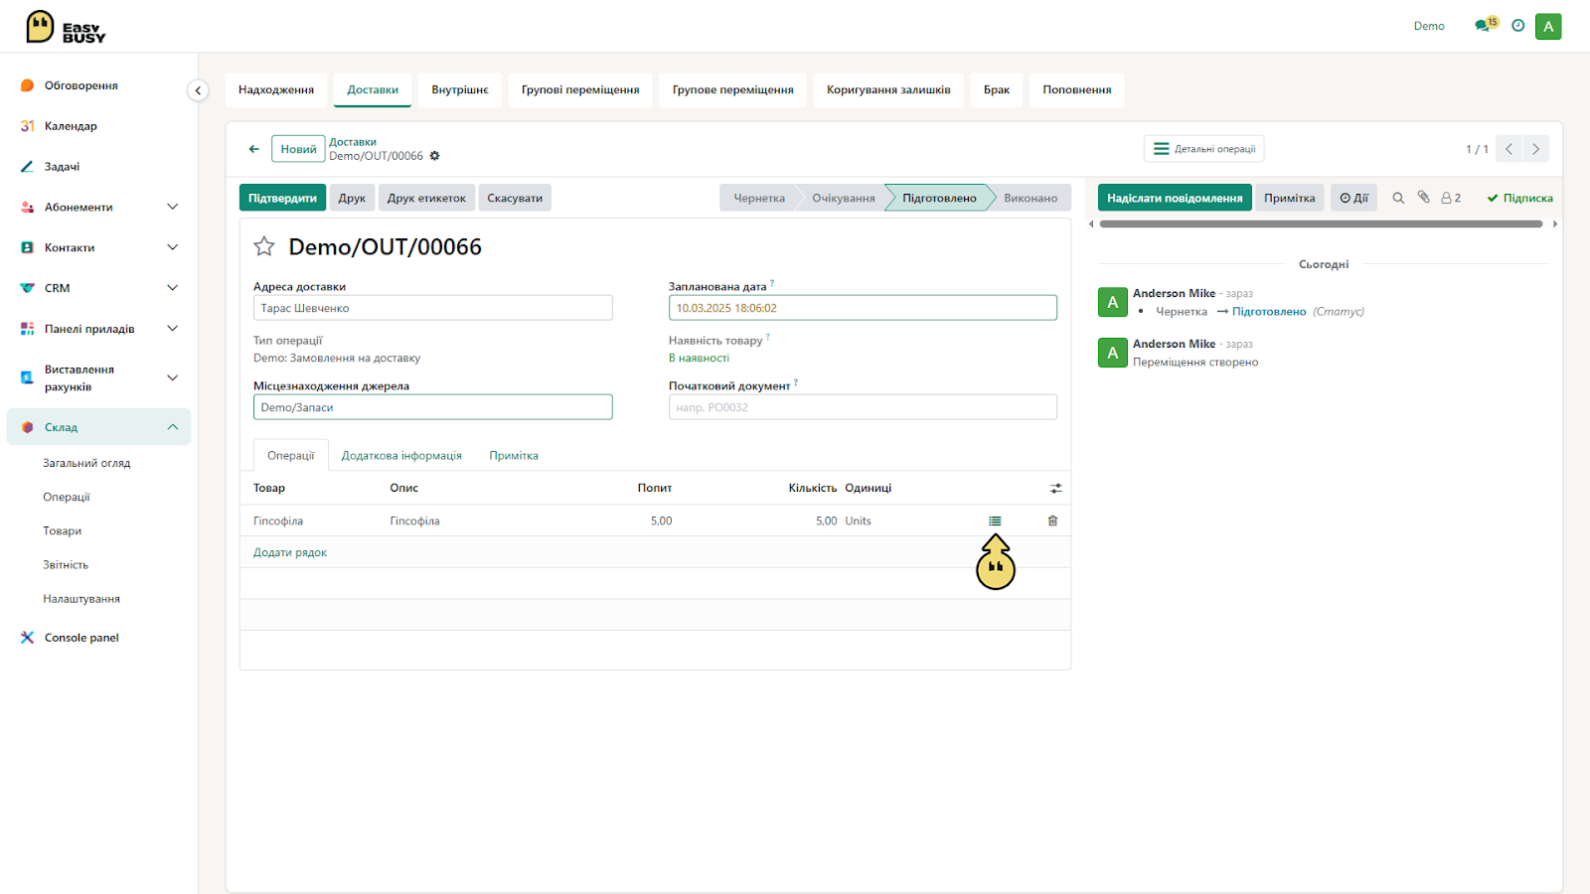Expand Контакти submenu chevron
Viewport: 1590px width, 894px height.
[x=172, y=247]
